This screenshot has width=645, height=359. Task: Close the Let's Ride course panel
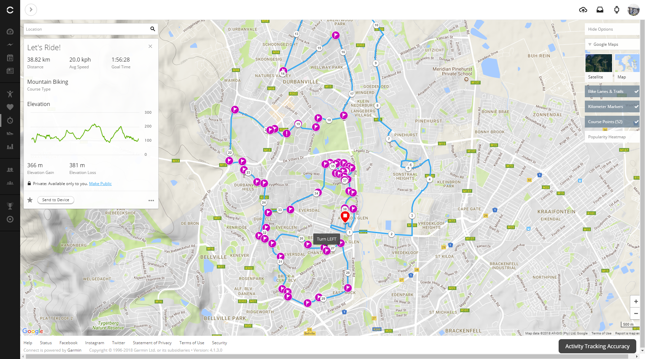tap(150, 46)
